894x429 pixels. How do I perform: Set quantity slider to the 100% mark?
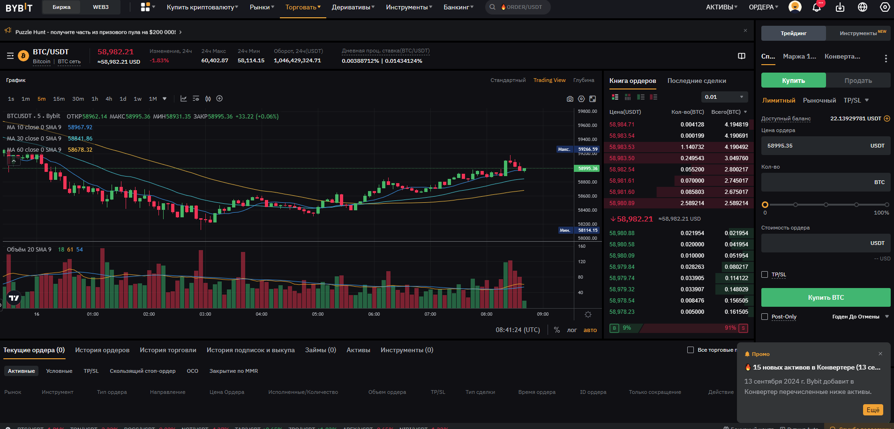tap(887, 205)
